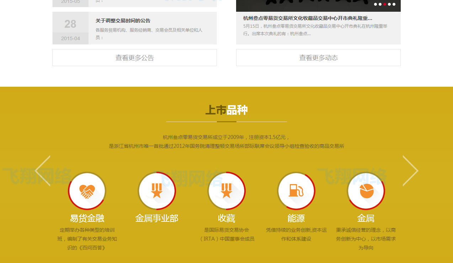Viewport: 453px width, 263px height.
Task: Click the red active carousel dot
Action: tap(385, 4)
